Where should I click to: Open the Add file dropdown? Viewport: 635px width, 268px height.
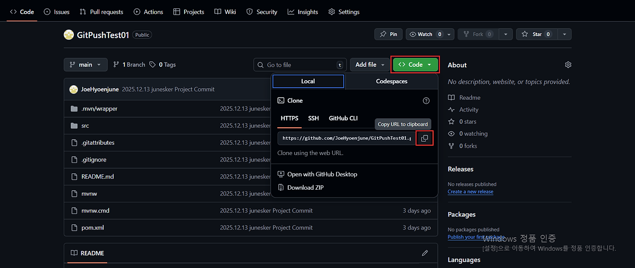point(370,65)
